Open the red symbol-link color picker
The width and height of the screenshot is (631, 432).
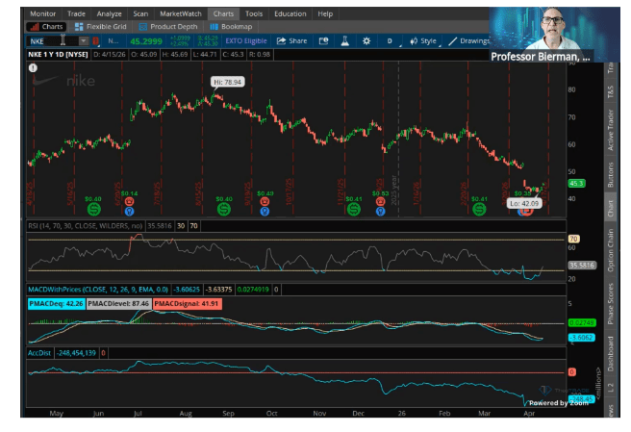click(96, 41)
